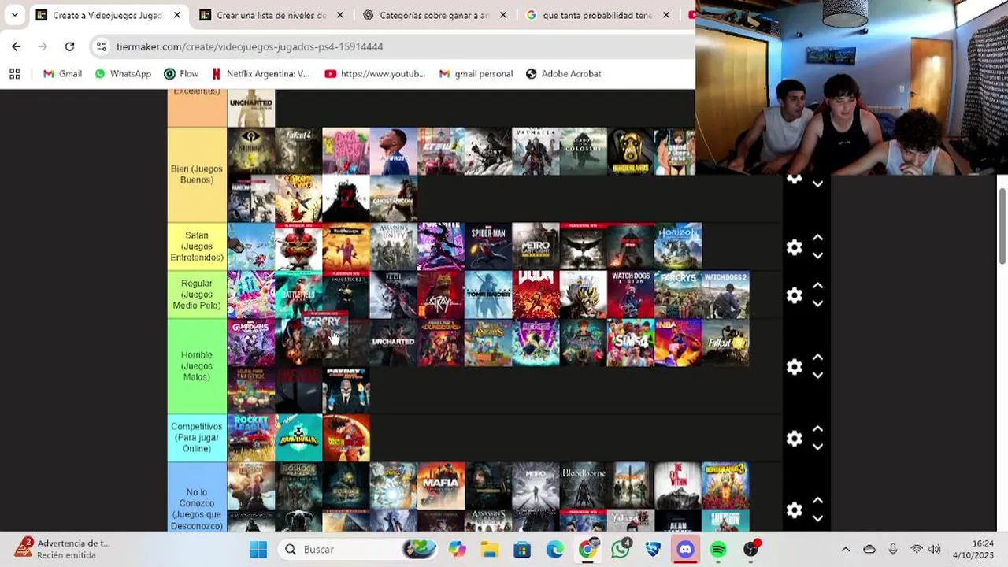Select the Ghost Recon game cover
This screenshot has width=1008, height=567.
tap(394, 198)
